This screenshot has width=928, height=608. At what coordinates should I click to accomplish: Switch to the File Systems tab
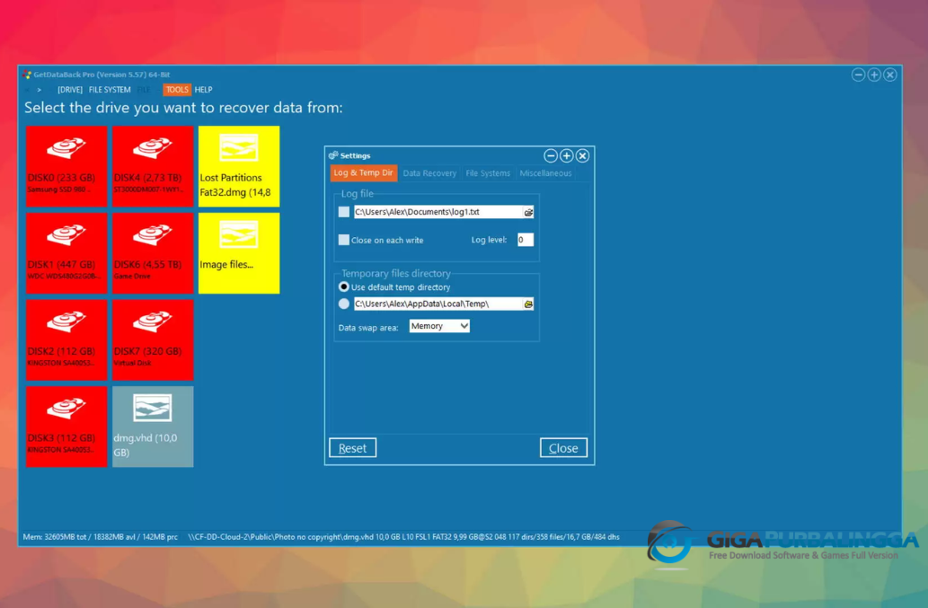(x=488, y=173)
